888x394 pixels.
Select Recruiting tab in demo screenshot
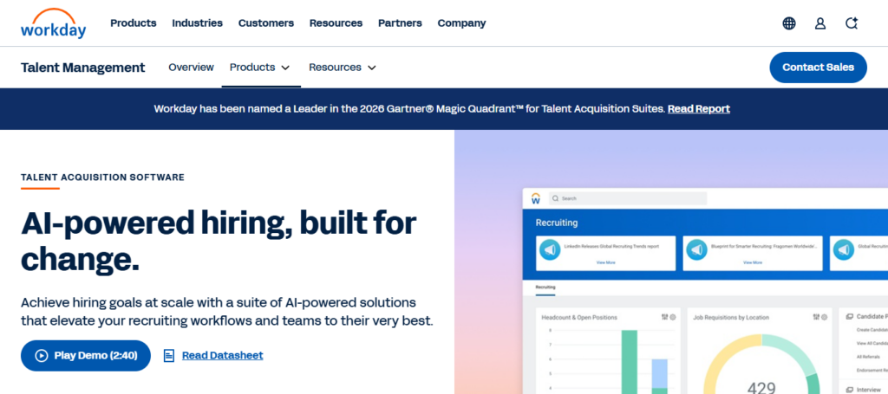coord(545,287)
